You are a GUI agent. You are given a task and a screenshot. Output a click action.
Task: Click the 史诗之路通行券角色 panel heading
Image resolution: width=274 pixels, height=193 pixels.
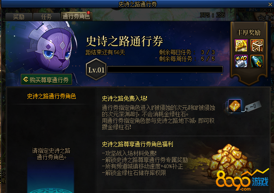pos(51,96)
